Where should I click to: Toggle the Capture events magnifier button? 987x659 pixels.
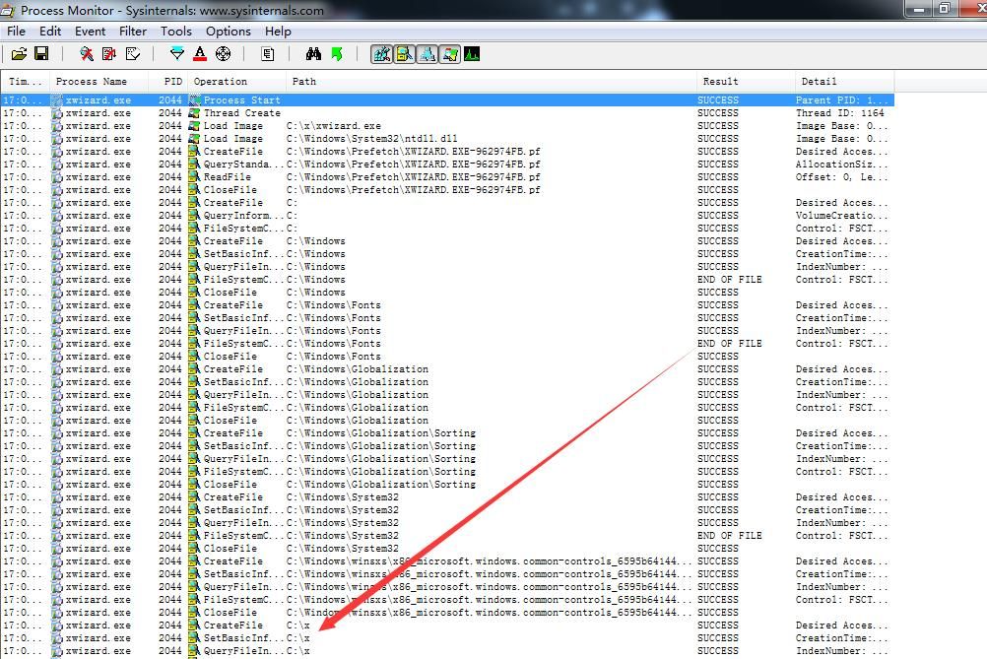pos(87,54)
